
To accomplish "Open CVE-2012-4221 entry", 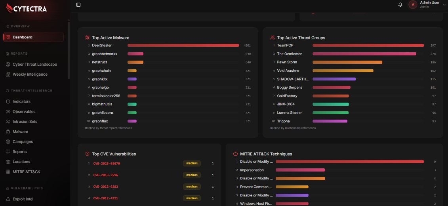I will [x=106, y=198].
